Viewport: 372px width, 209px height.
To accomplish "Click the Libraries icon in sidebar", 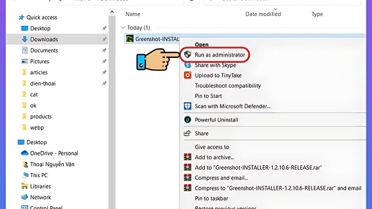I will (x=25, y=186).
